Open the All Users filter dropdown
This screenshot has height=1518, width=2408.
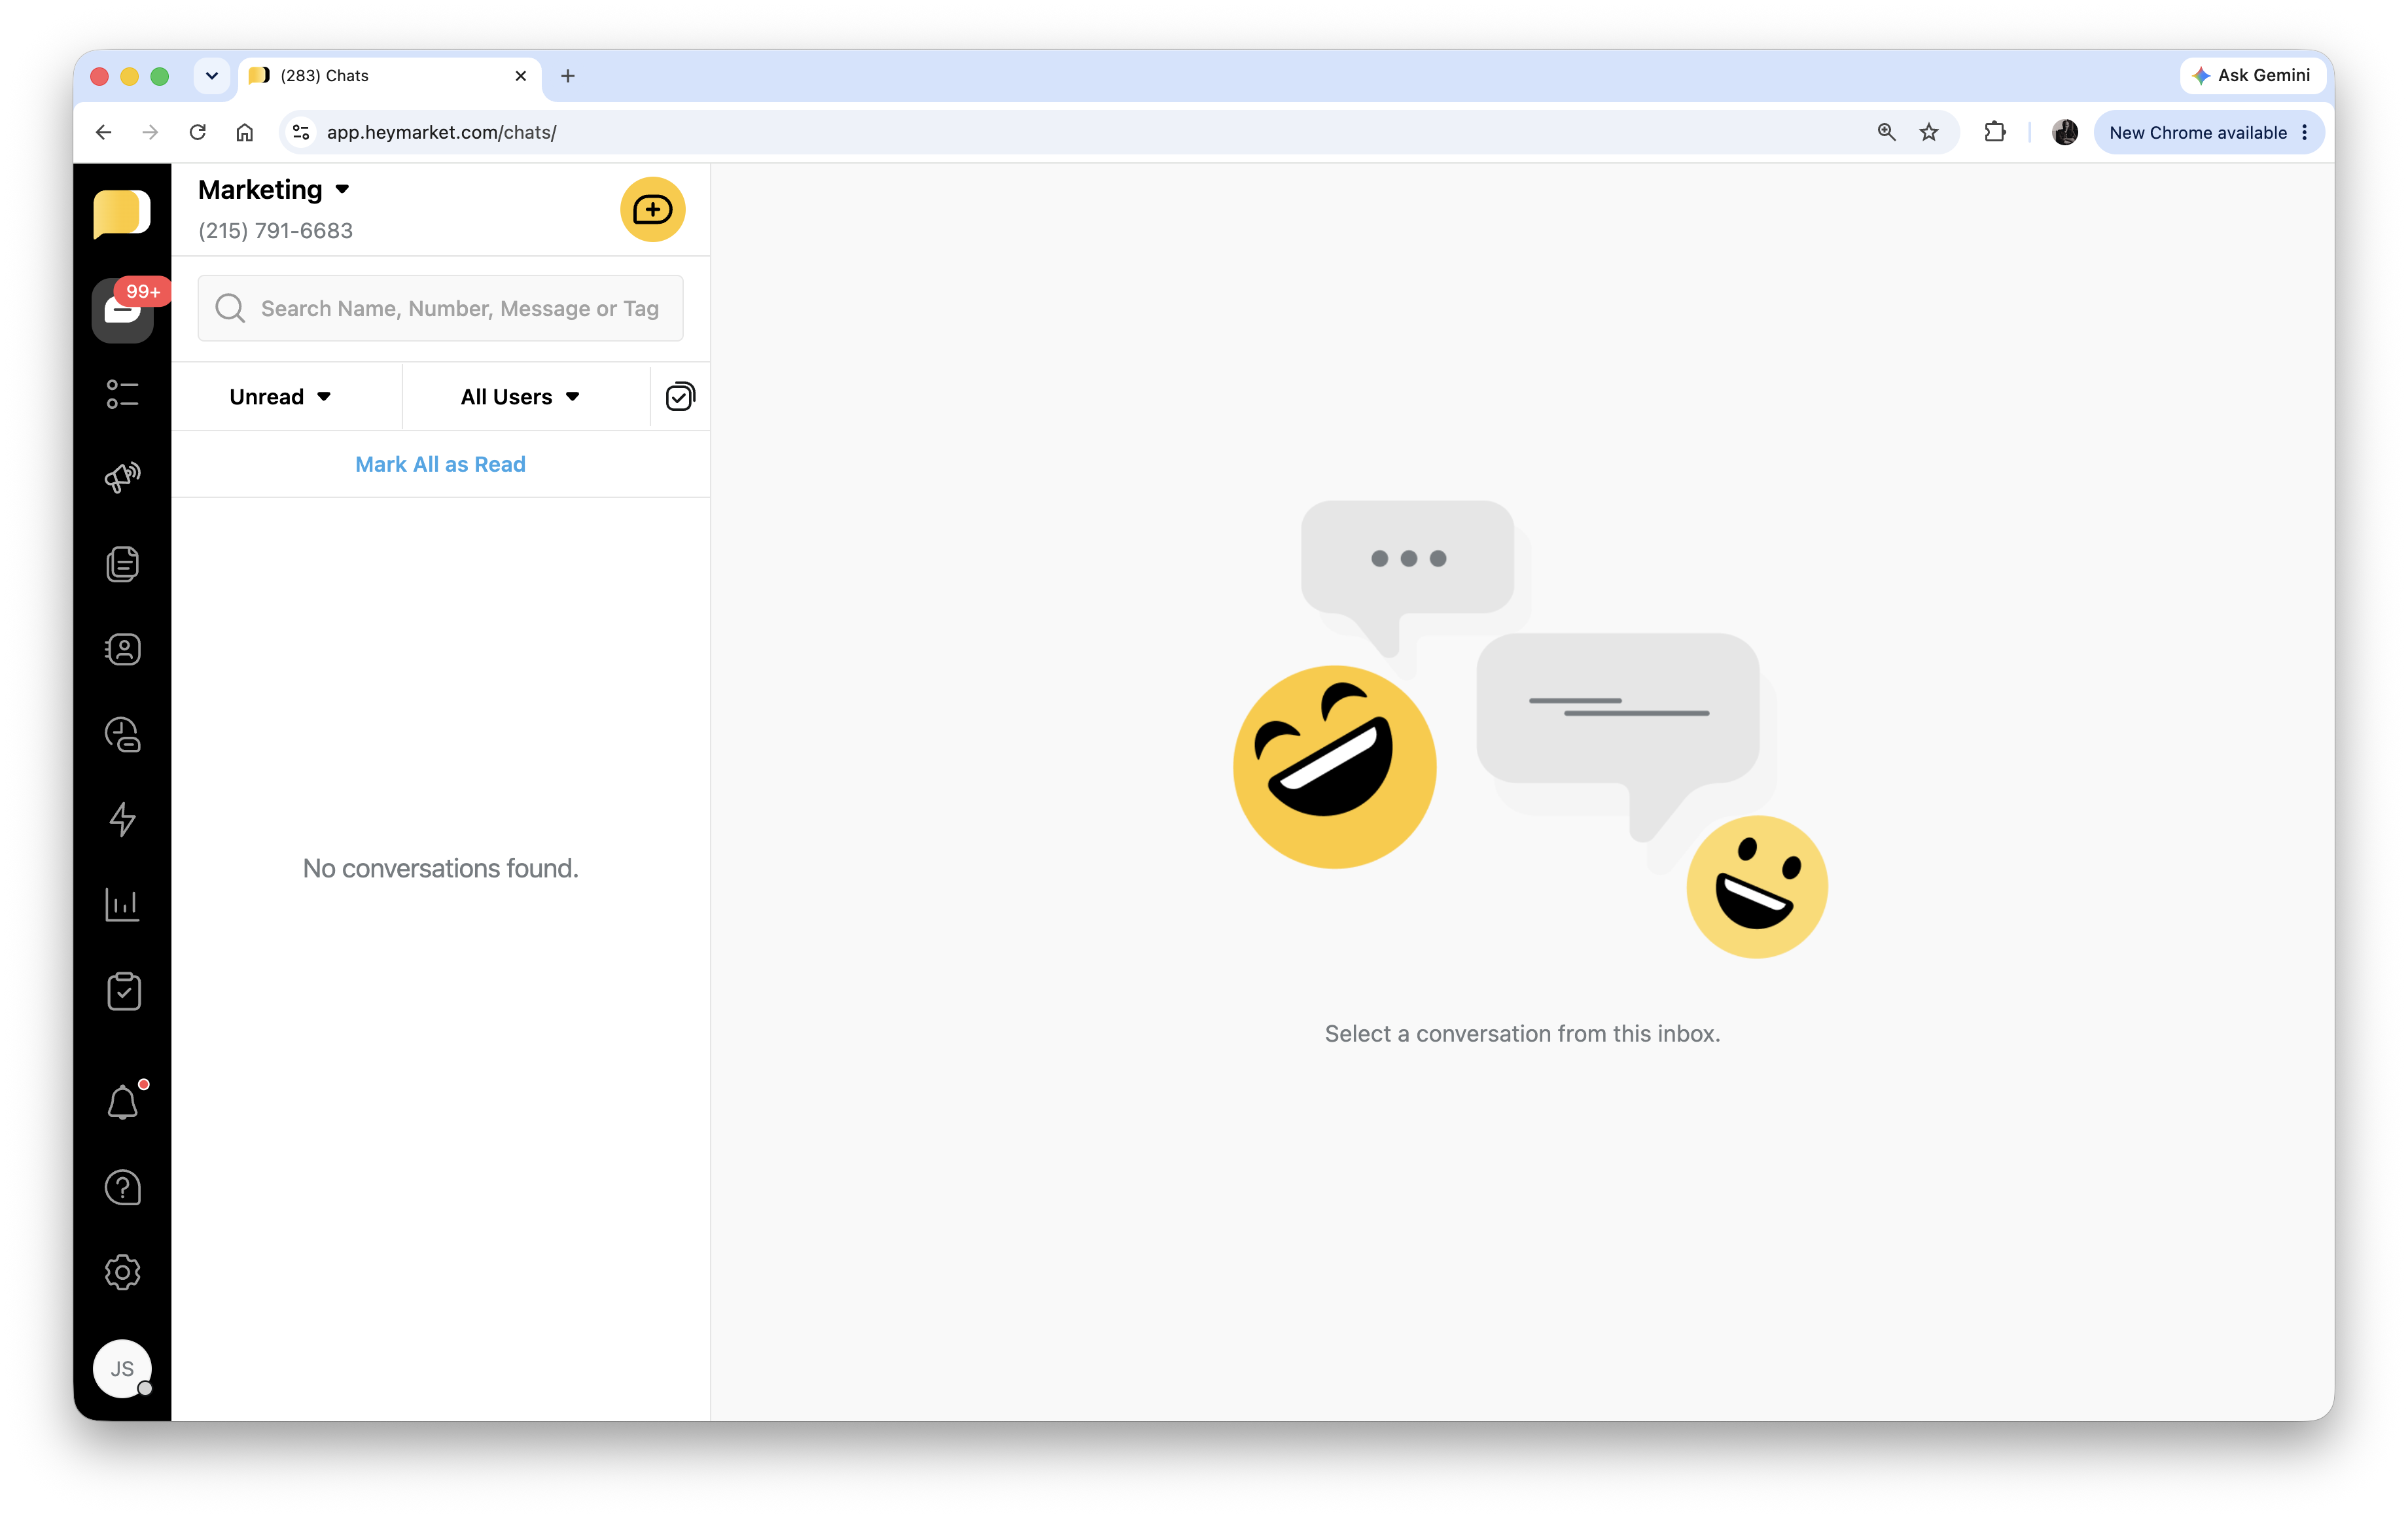pyautogui.click(x=520, y=397)
